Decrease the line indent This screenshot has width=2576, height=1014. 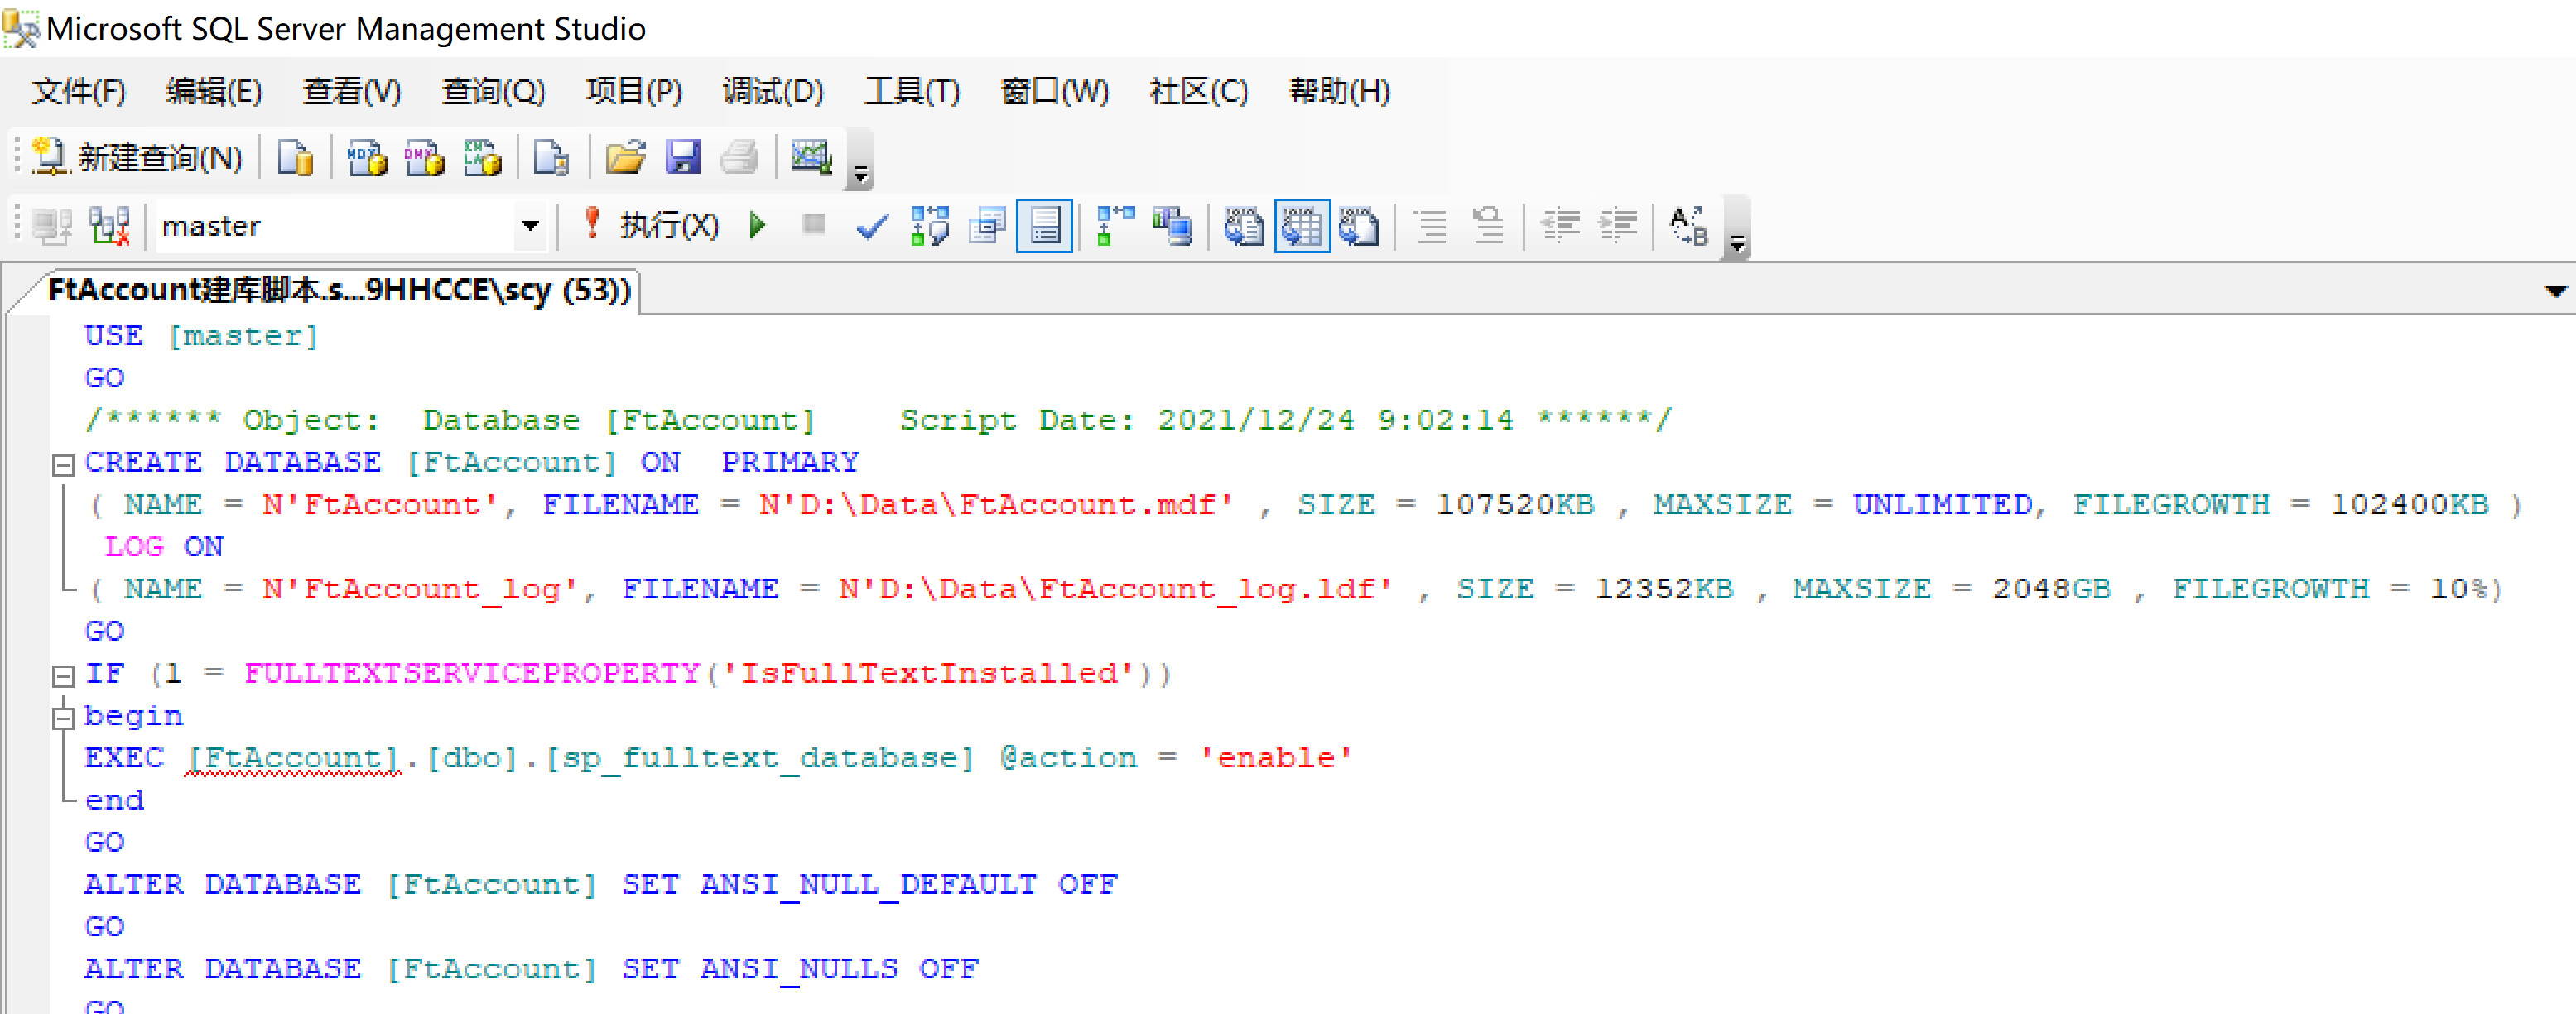[x=1560, y=226]
